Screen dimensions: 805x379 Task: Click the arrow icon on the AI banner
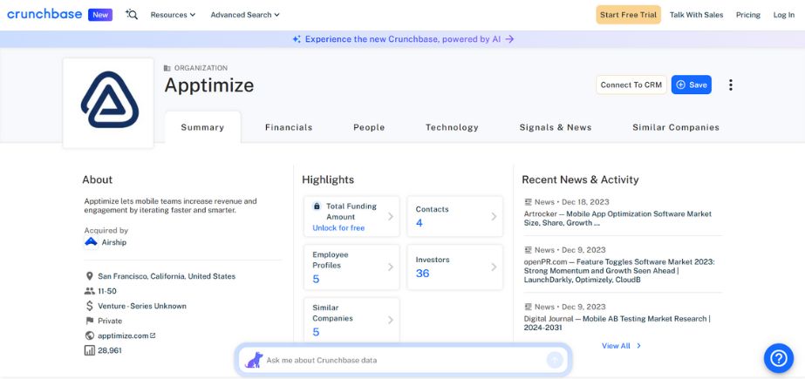point(509,39)
